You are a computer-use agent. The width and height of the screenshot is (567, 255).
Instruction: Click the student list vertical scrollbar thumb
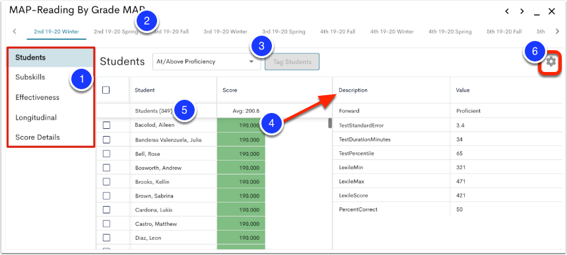click(x=330, y=123)
